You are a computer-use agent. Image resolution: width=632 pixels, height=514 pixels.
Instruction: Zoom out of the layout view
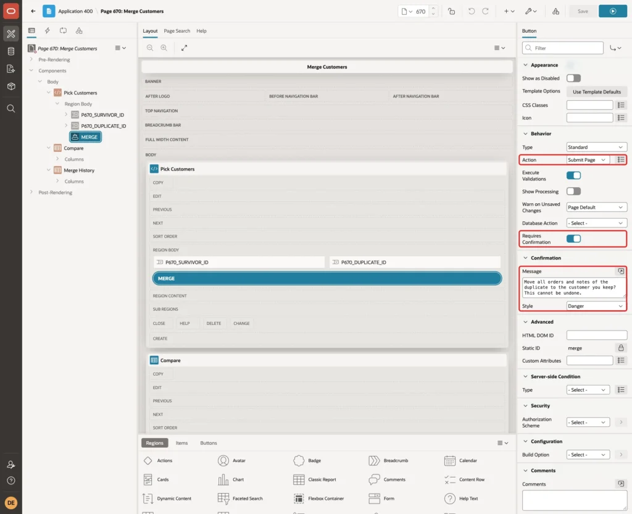point(150,48)
